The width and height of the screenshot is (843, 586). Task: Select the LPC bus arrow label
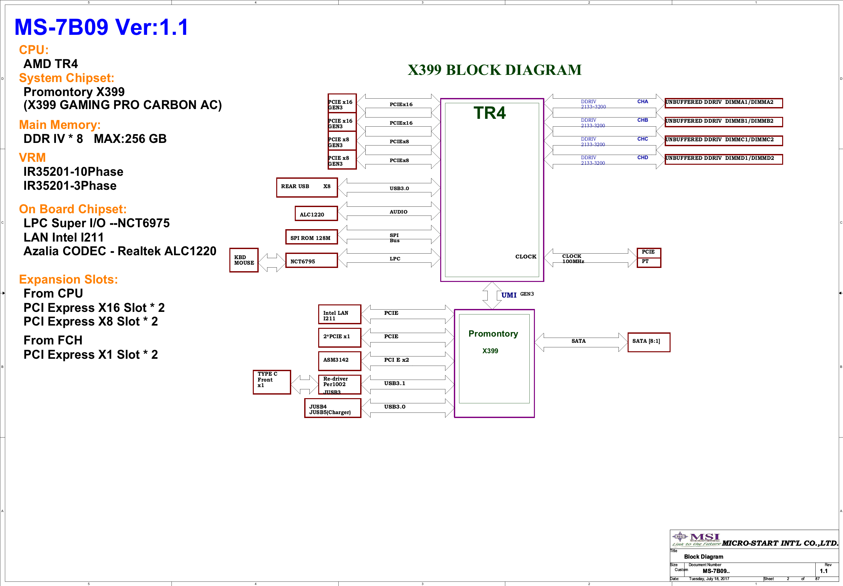pos(395,259)
